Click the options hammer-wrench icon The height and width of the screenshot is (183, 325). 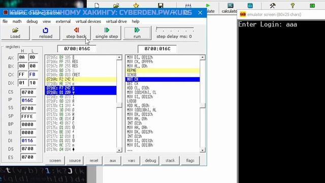click(x=273, y=6)
